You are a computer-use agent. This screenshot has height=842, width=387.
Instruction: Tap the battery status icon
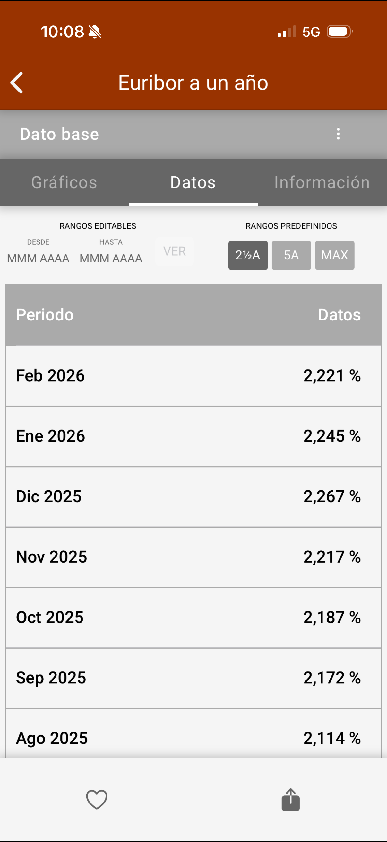pyautogui.click(x=340, y=32)
